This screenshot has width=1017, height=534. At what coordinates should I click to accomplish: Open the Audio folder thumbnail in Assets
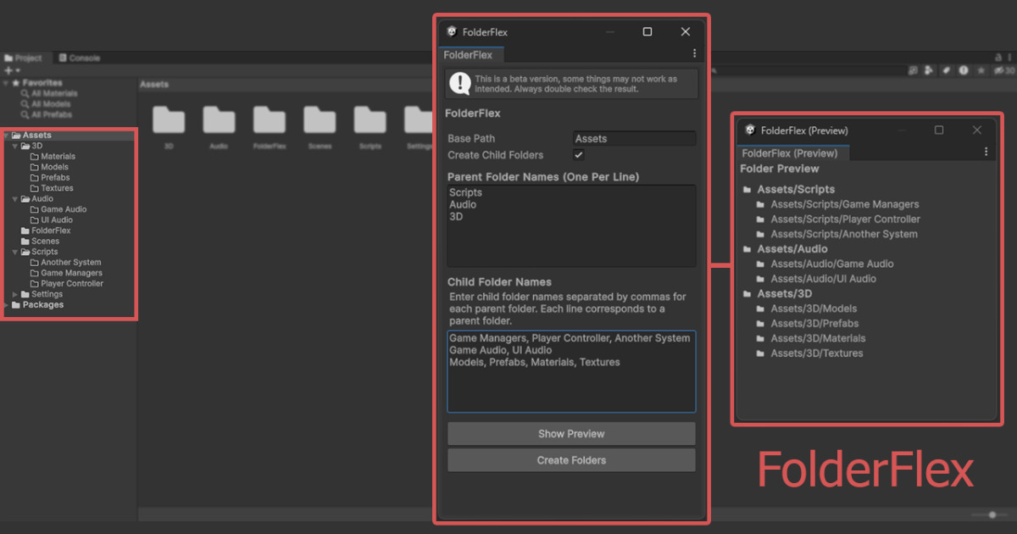click(x=219, y=120)
